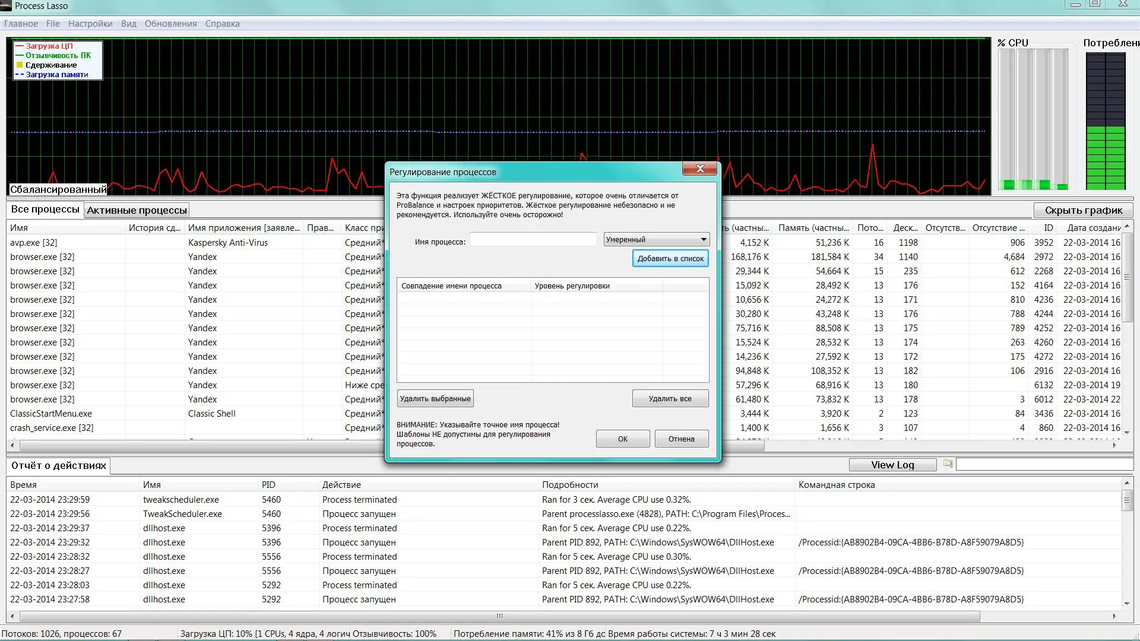The width and height of the screenshot is (1140, 641).
Task: Open the Умеренный regulation level dropdown
Action: [x=656, y=239]
